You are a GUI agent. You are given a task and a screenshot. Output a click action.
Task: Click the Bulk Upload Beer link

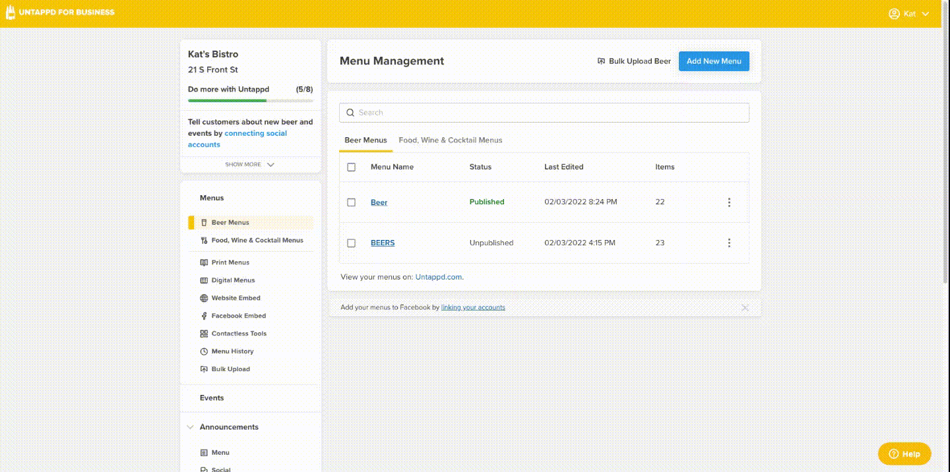point(634,61)
